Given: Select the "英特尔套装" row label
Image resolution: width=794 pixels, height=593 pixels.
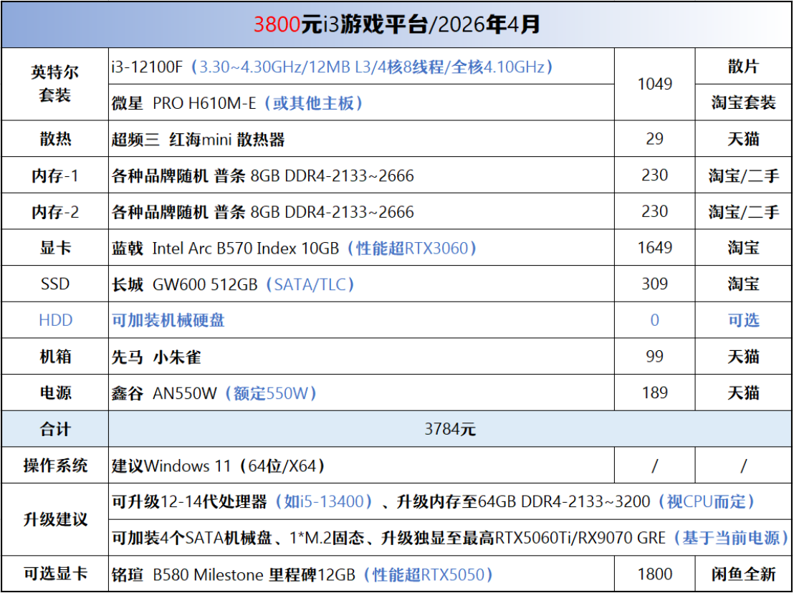Looking at the screenshot, I should [x=54, y=84].
